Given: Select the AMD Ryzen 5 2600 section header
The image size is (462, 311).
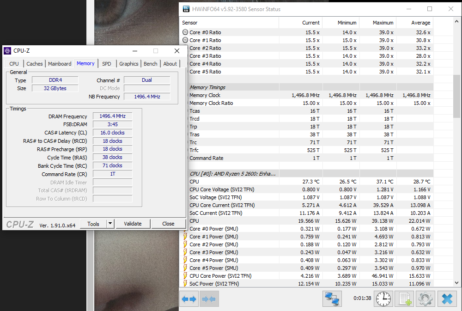Looking at the screenshot, I should point(311,174).
